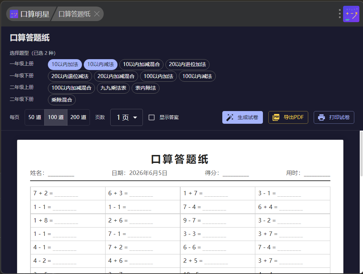Enable the 10以内加减混合 question type
Image resolution: width=363 pixels, height=274 pixels.
pyautogui.click(x=141, y=64)
